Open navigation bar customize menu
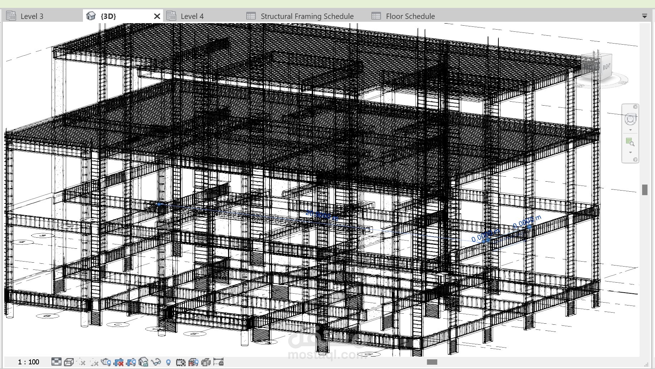The height and width of the screenshot is (369, 655). click(635, 160)
